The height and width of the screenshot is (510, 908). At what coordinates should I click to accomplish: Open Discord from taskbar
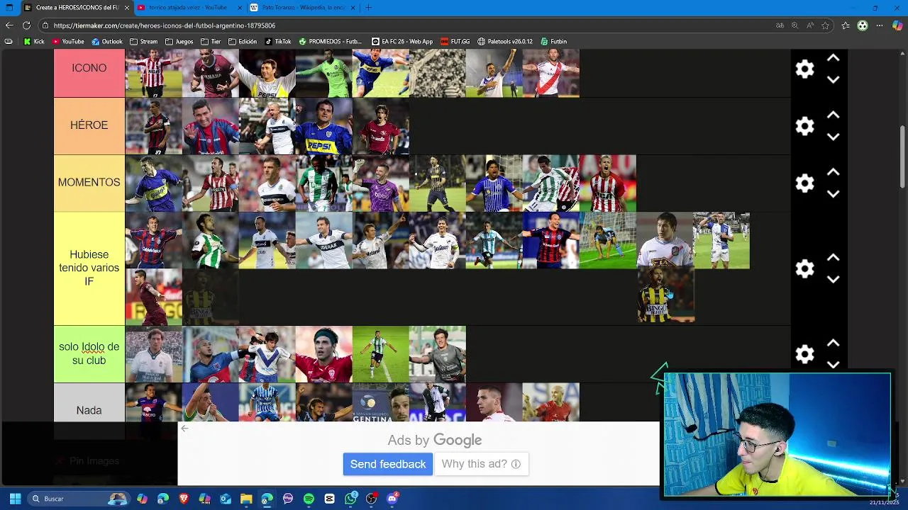pyautogui.click(x=392, y=499)
